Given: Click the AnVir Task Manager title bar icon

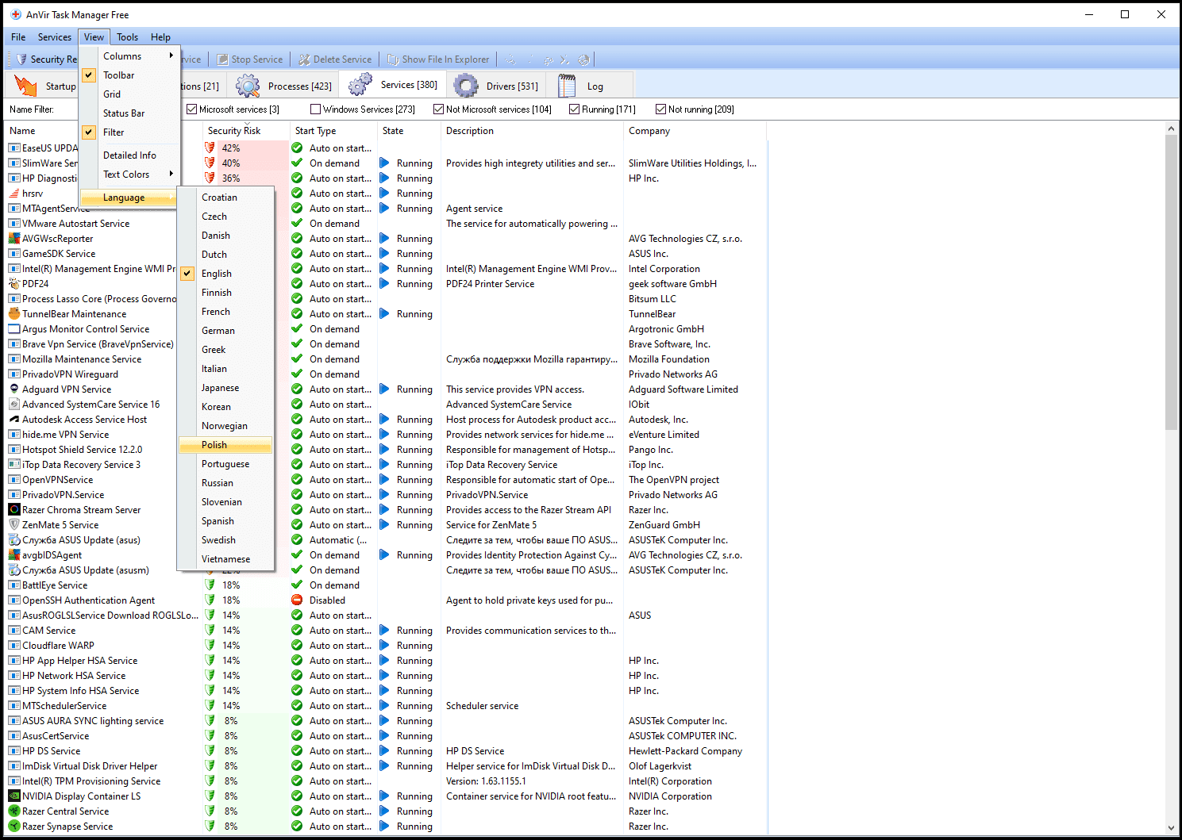Looking at the screenshot, I should 16,15.
